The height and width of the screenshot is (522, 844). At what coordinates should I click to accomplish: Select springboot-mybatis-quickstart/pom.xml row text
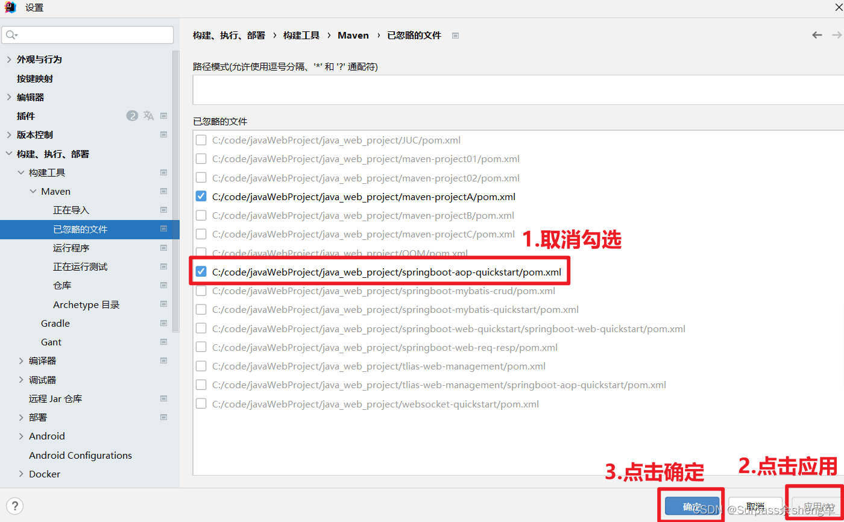pyautogui.click(x=395, y=309)
